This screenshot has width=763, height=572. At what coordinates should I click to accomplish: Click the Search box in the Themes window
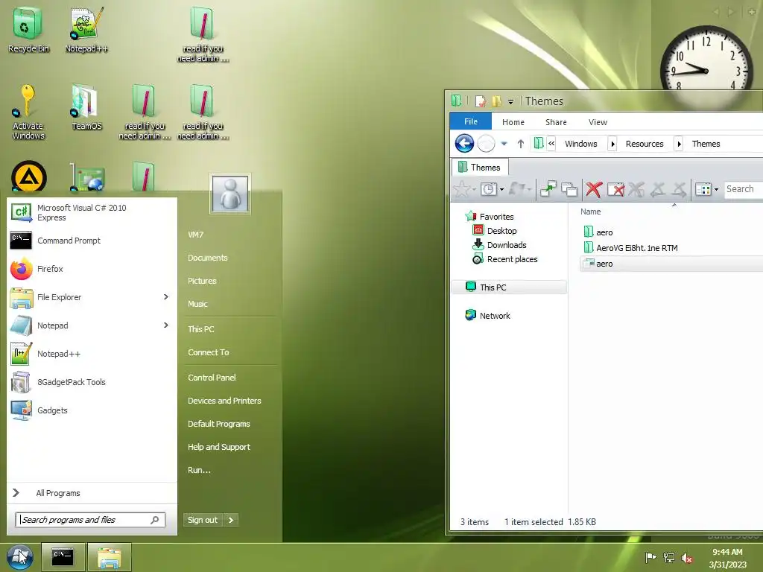pyautogui.click(x=743, y=188)
